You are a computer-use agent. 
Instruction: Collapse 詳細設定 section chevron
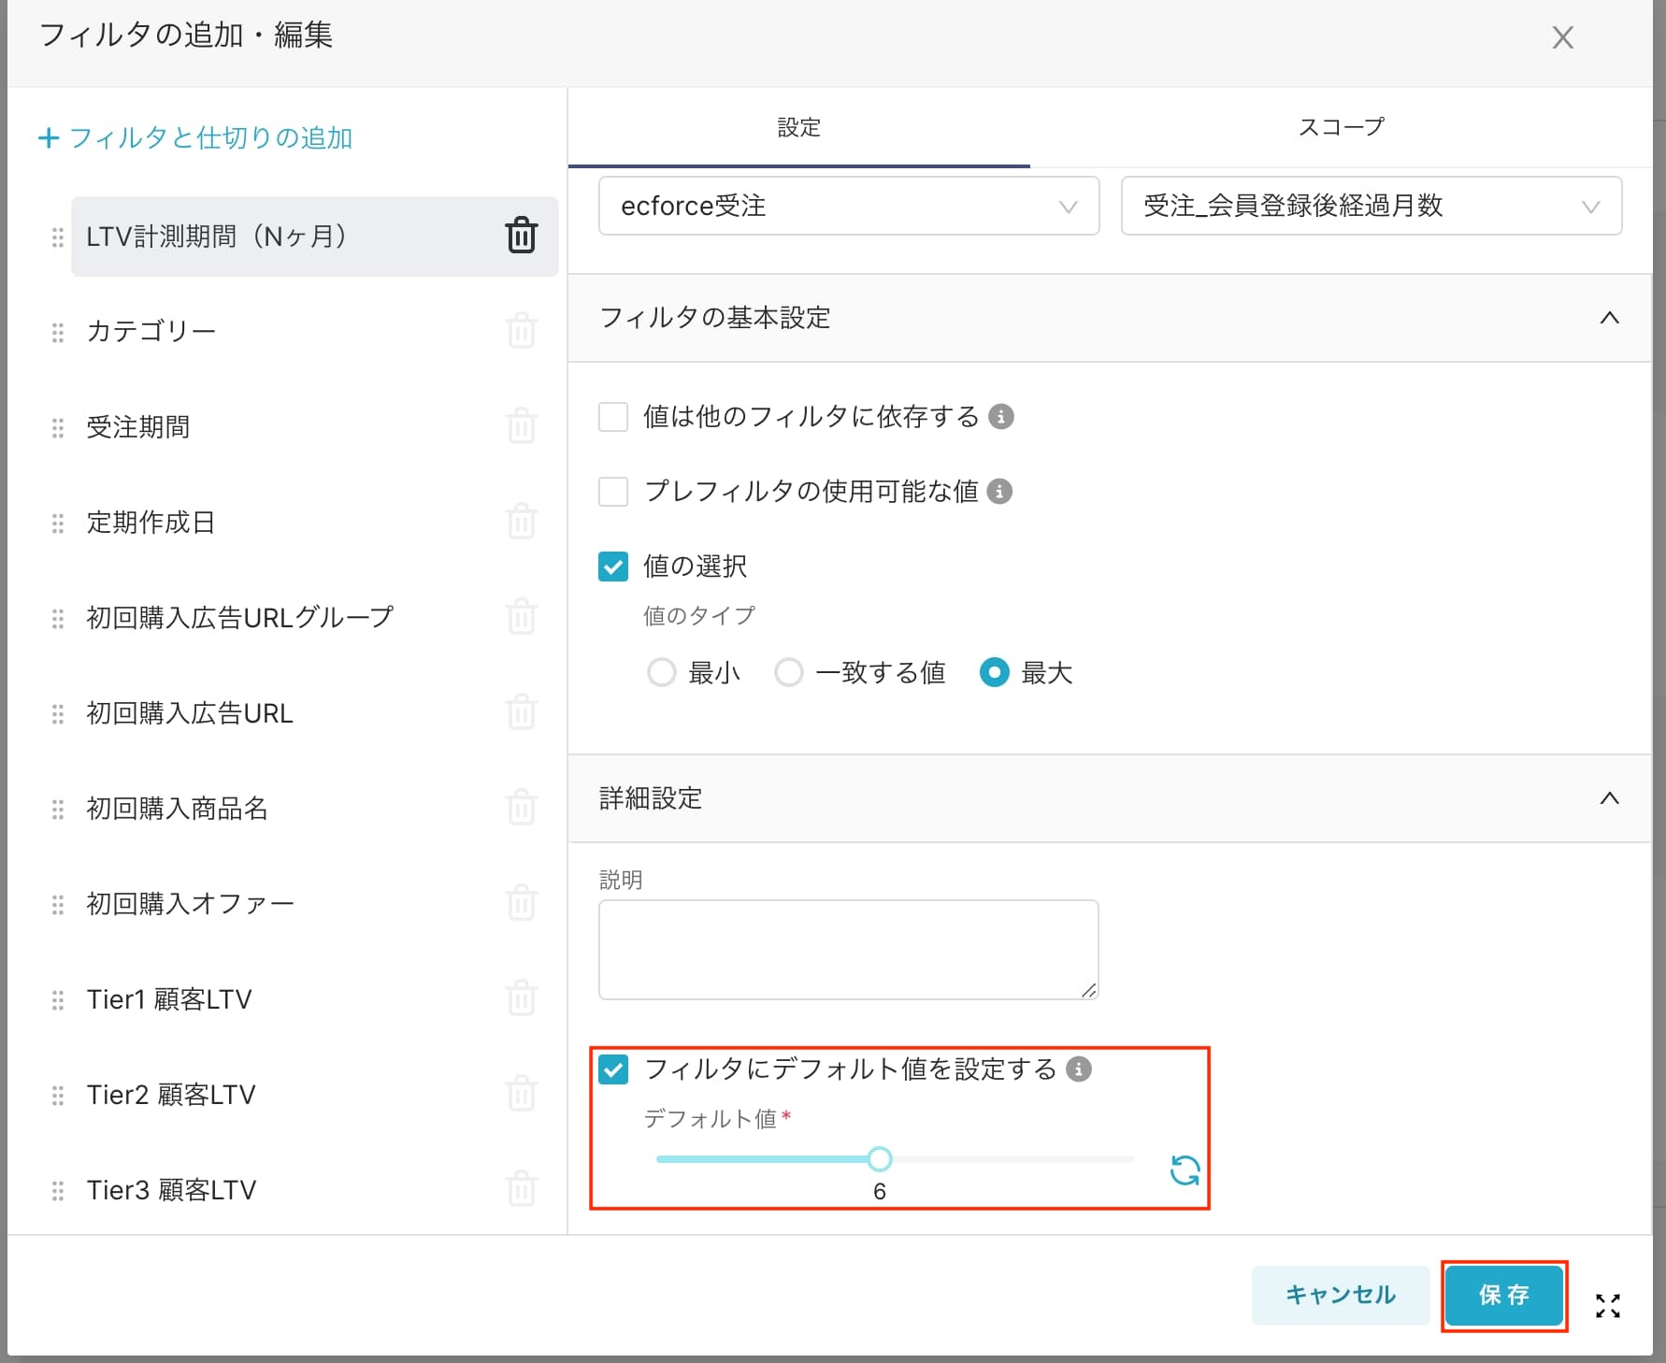point(1609,798)
